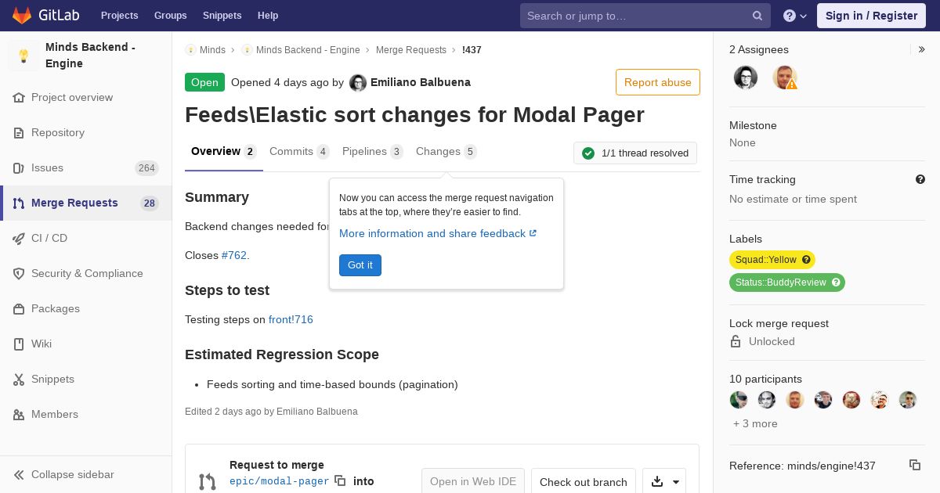
Task: Click the Minds Backend Engine lightbulb avatar
Action: point(23,56)
